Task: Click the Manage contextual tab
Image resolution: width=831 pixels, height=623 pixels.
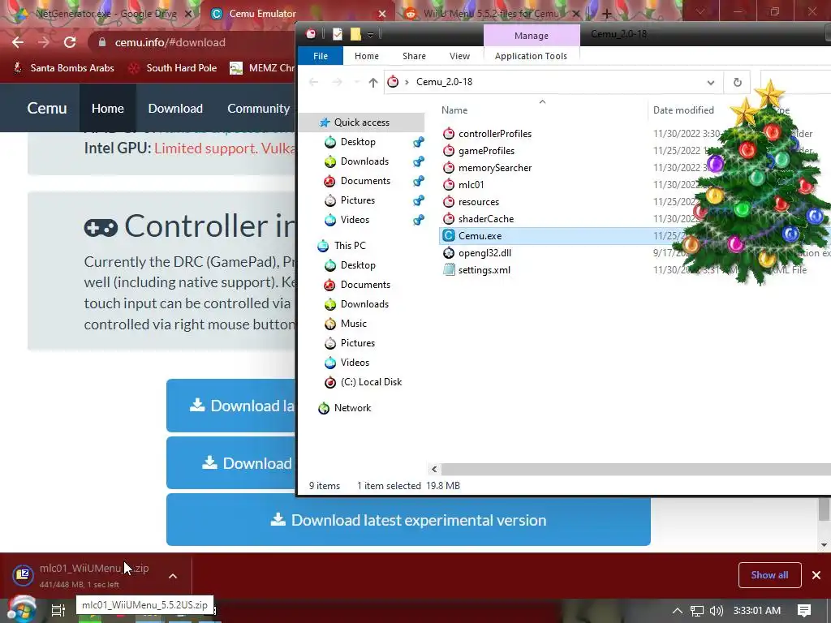Action: (x=531, y=36)
